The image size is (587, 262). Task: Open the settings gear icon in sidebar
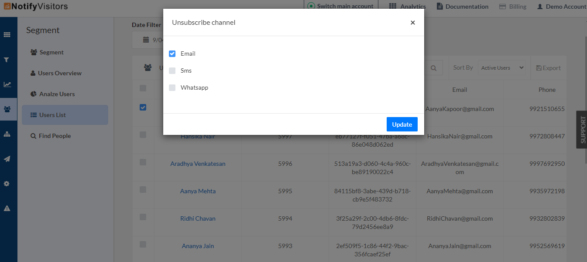[x=7, y=184]
